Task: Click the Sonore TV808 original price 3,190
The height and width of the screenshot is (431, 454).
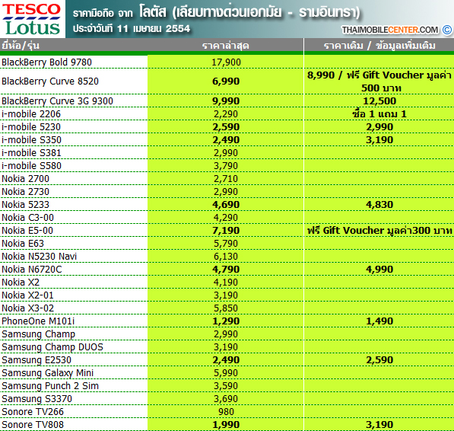Action: [x=379, y=425]
